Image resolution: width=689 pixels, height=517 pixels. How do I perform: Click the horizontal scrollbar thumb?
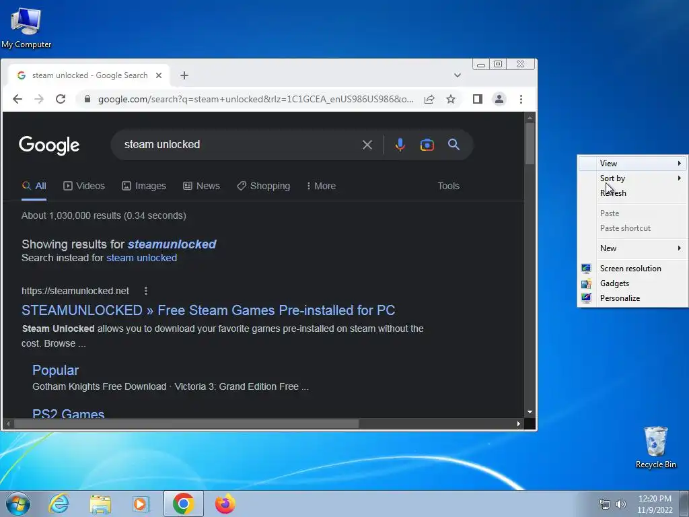coord(186,424)
